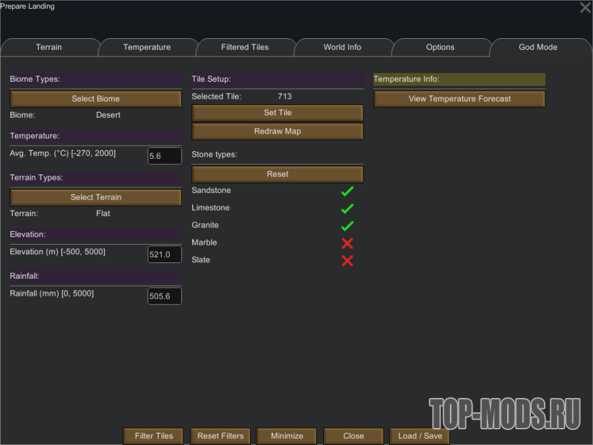
Task: Toggle the Limestone stone type checkmark
Action: click(x=347, y=209)
